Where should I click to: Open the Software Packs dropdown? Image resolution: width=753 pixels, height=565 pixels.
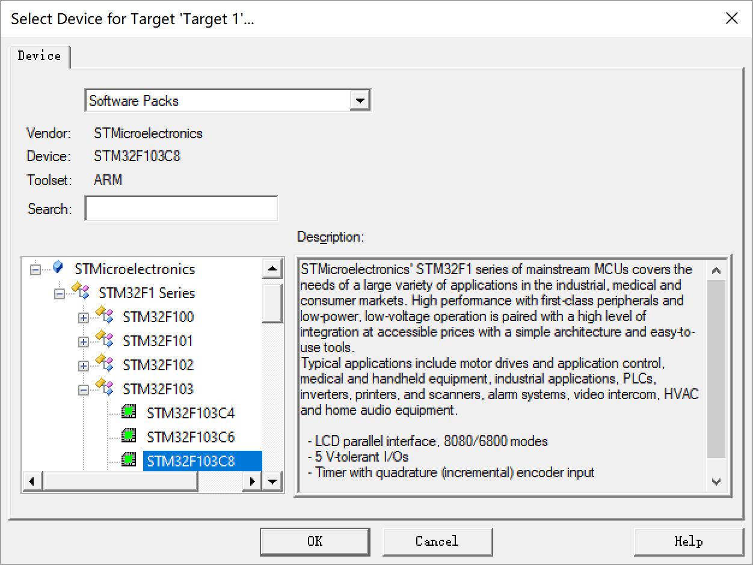pos(359,100)
